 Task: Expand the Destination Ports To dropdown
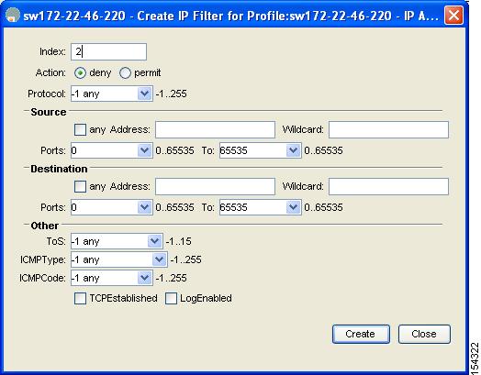[x=294, y=207]
